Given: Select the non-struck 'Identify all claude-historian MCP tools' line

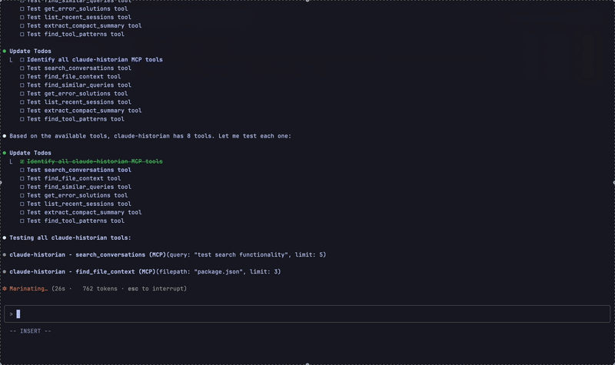Looking at the screenshot, I should pos(95,60).
